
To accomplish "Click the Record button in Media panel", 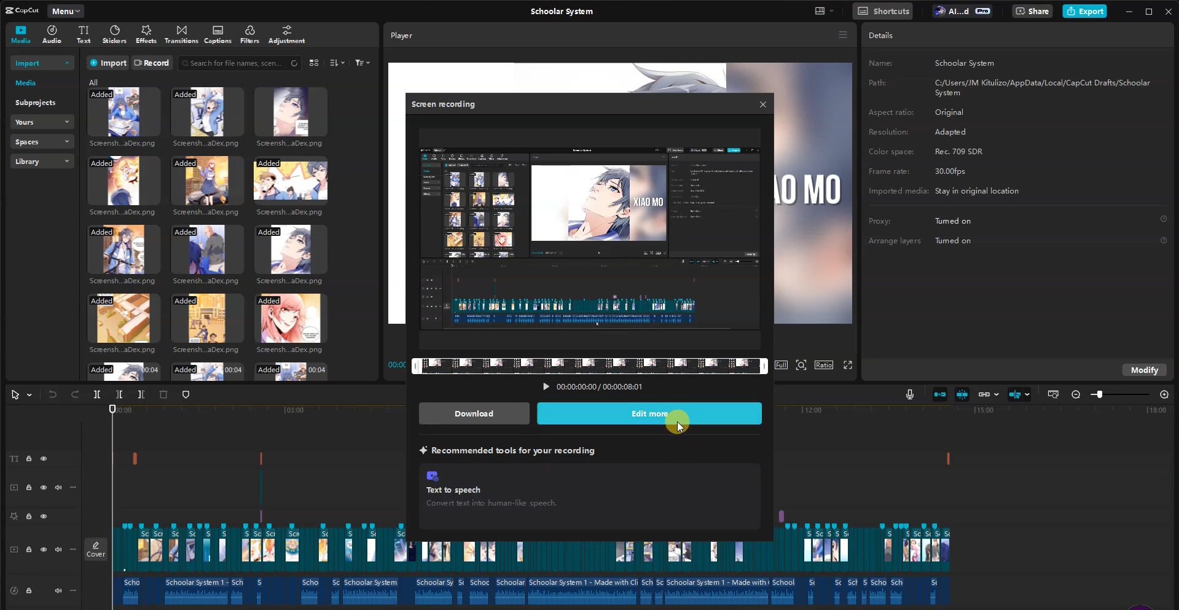I will pos(152,63).
